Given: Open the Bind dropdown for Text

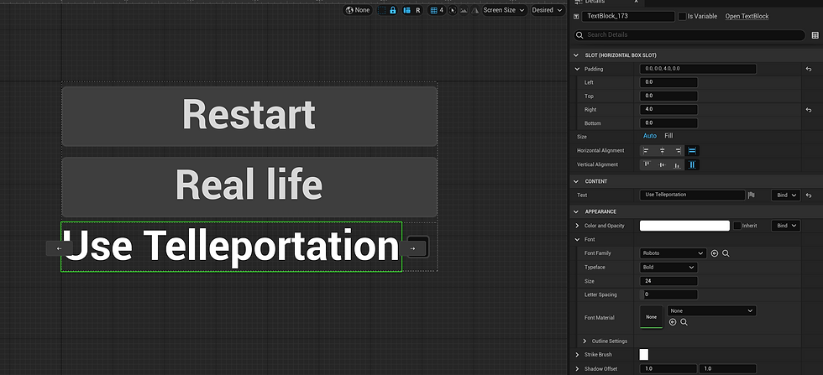Looking at the screenshot, I should (x=786, y=195).
